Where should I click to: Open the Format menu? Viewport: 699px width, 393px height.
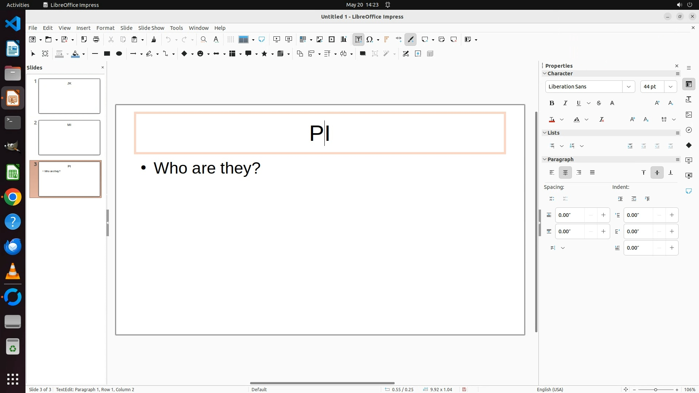pyautogui.click(x=105, y=28)
